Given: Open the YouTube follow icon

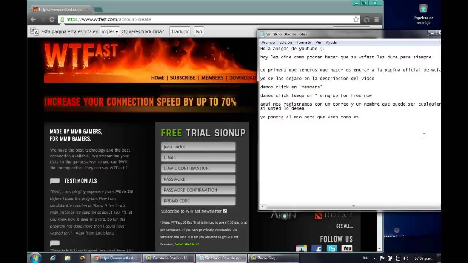Looking at the screenshot, I should [347, 249].
